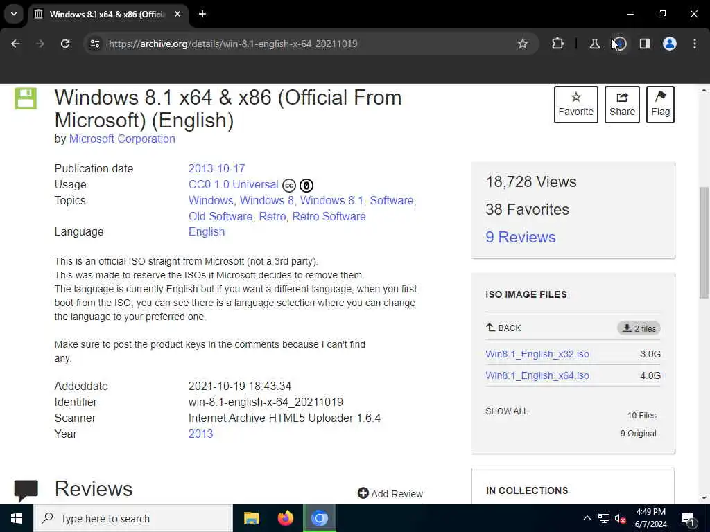Open Firefox from the taskbar

click(x=285, y=518)
